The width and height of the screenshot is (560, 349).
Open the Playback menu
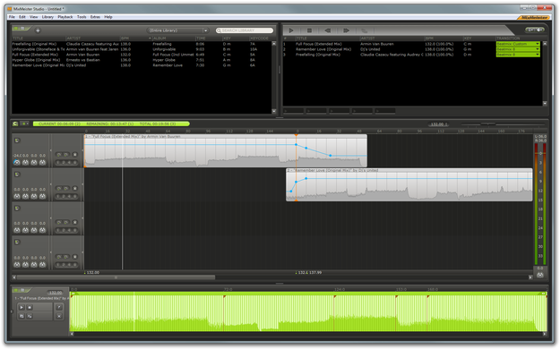coord(65,17)
